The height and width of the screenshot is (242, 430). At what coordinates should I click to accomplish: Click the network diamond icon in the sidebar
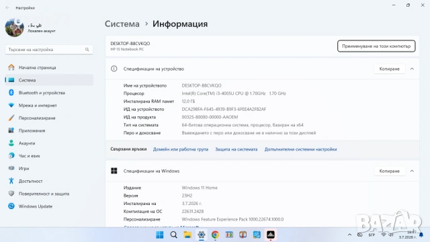click(11, 105)
